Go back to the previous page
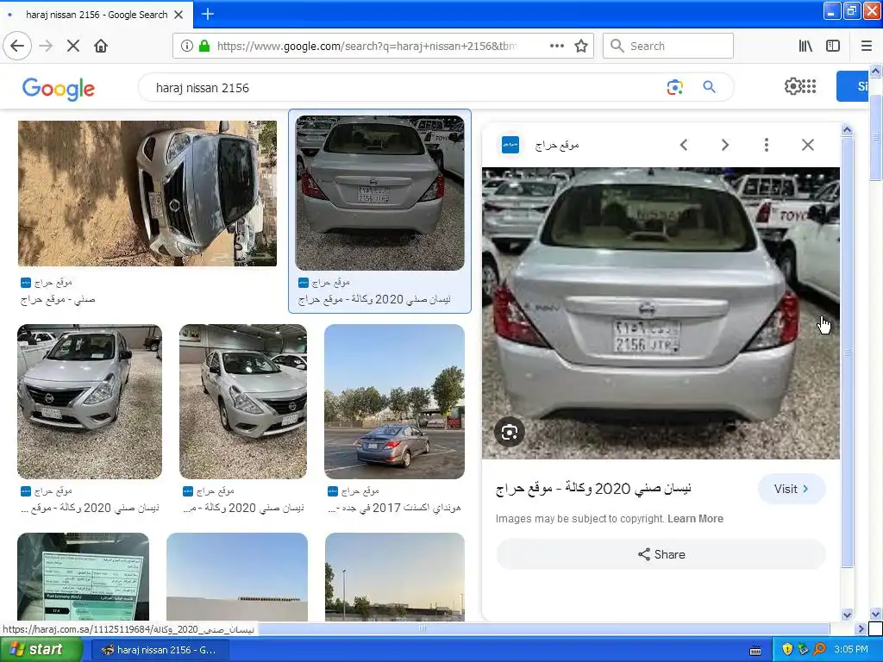 (17, 46)
